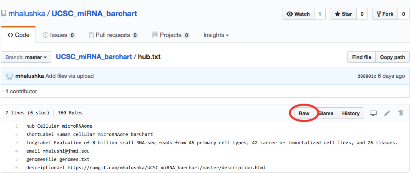
Task: Copy the file path
Action: pos(392,57)
